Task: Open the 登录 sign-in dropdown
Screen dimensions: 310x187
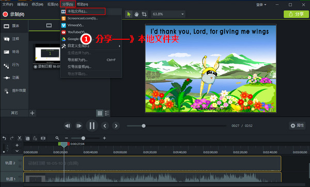Action: (261, 5)
